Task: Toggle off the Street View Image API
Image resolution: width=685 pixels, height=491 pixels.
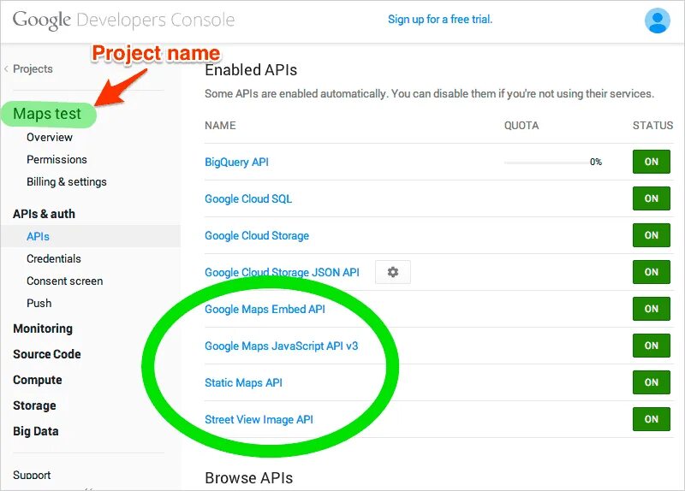Action: (x=651, y=419)
